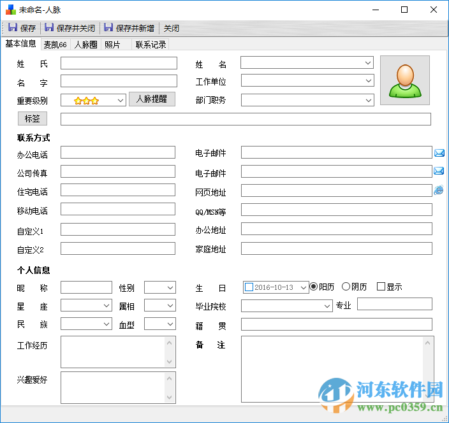Open the 性别 dropdown

click(x=170, y=288)
